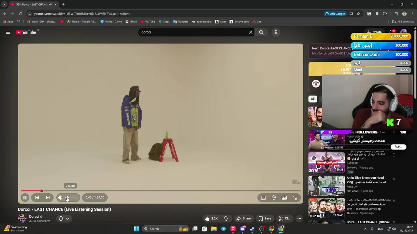
Task: Click the search field containing 'dorcci'
Action: (194, 32)
